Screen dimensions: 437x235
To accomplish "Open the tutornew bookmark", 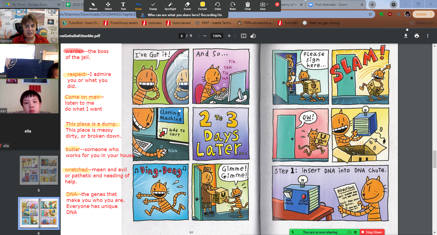I will pos(152,23).
